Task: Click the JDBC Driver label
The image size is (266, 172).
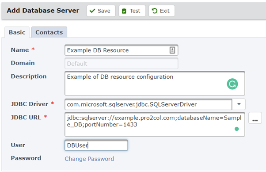Action: click(30, 104)
